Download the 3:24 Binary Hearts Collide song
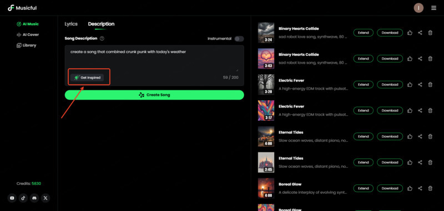This screenshot has width=444, height=211. (x=390, y=33)
